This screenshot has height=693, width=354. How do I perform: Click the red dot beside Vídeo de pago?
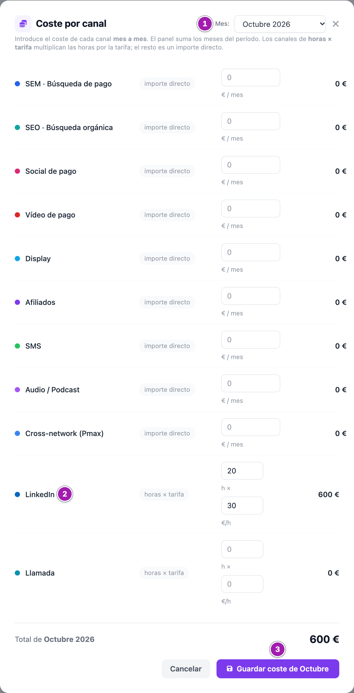(x=17, y=215)
